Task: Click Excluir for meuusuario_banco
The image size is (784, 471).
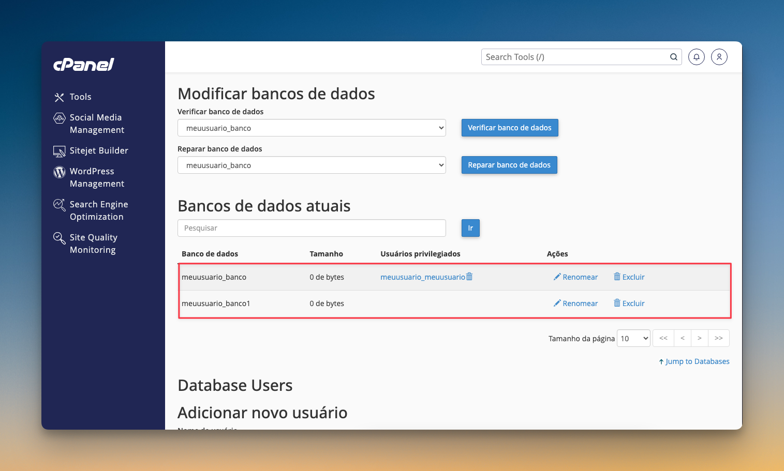Action: (629, 277)
